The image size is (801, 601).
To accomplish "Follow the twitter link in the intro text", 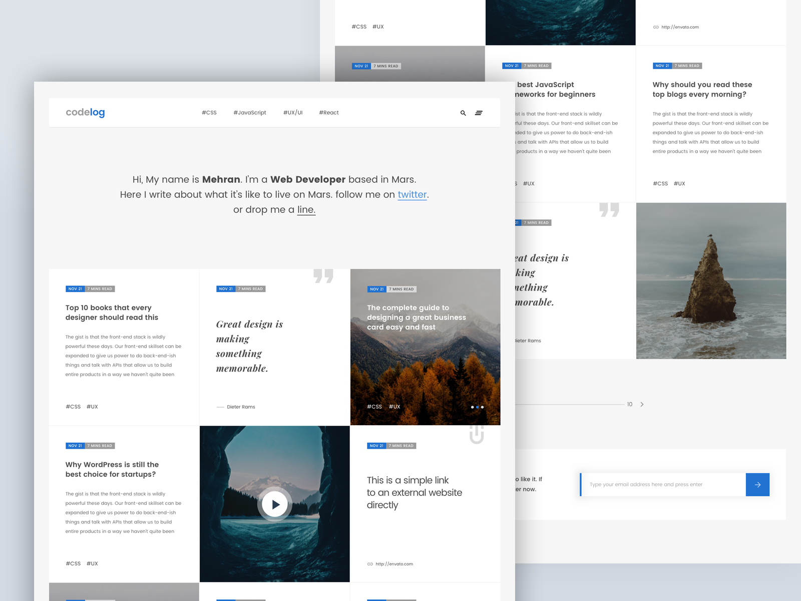I will point(412,195).
